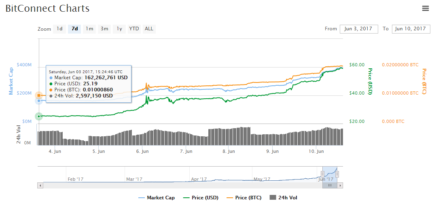Screen dimensions: 432x203
Task: Edit the To date field
Action: click(x=411, y=29)
